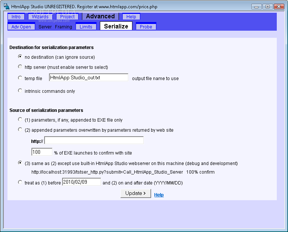Open the Help tab in the top row
This screenshot has height=232, width=288.
131,16
